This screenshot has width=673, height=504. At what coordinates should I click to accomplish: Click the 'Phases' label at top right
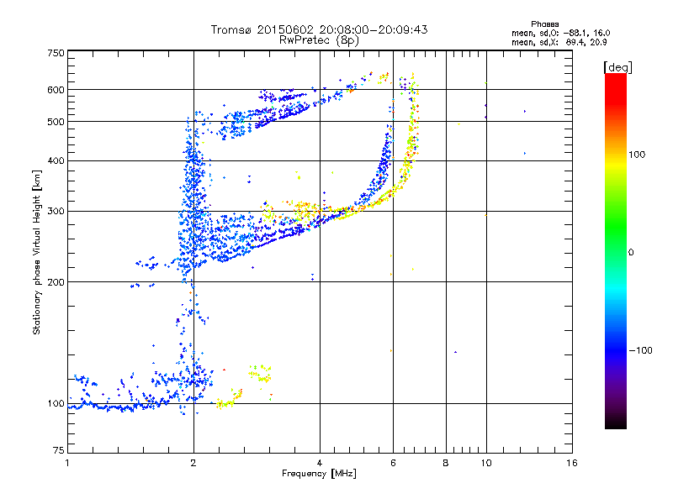(544, 24)
